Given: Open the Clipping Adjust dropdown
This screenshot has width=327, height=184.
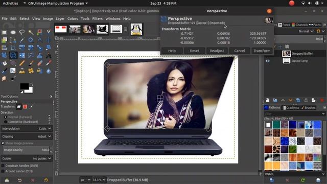Looking at the screenshot, I should 27,136.
